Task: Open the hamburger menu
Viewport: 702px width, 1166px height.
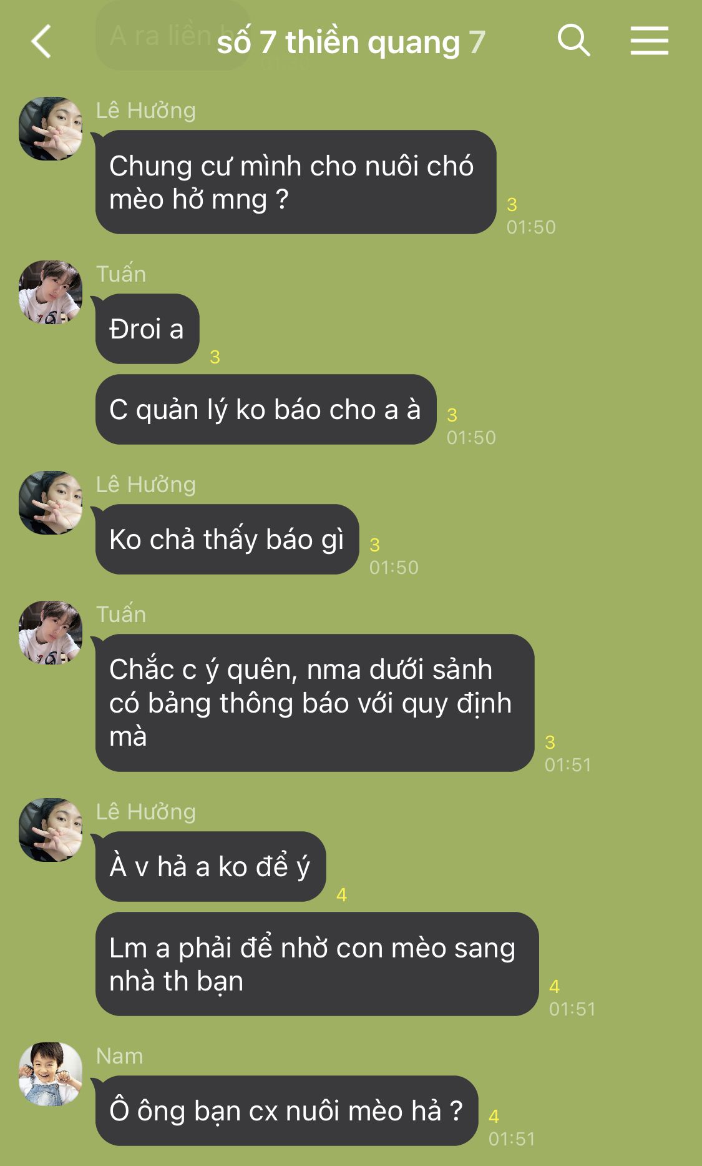Action: tap(649, 41)
